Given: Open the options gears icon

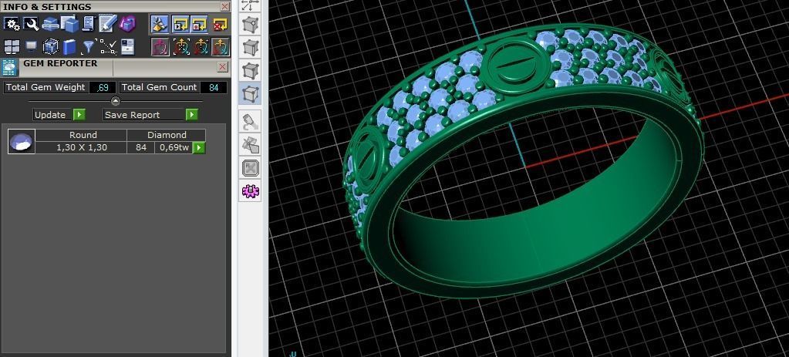Looking at the screenshot, I should pos(12,24).
